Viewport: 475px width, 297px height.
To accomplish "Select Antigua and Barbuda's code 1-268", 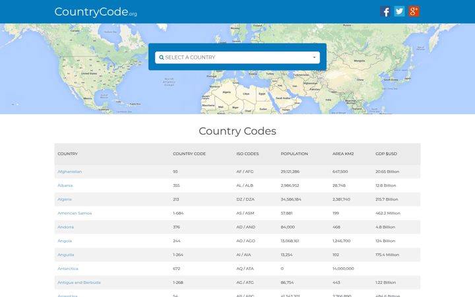I will pyautogui.click(x=178, y=282).
